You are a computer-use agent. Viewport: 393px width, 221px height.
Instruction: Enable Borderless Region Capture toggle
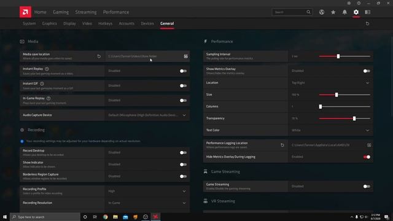(183, 176)
